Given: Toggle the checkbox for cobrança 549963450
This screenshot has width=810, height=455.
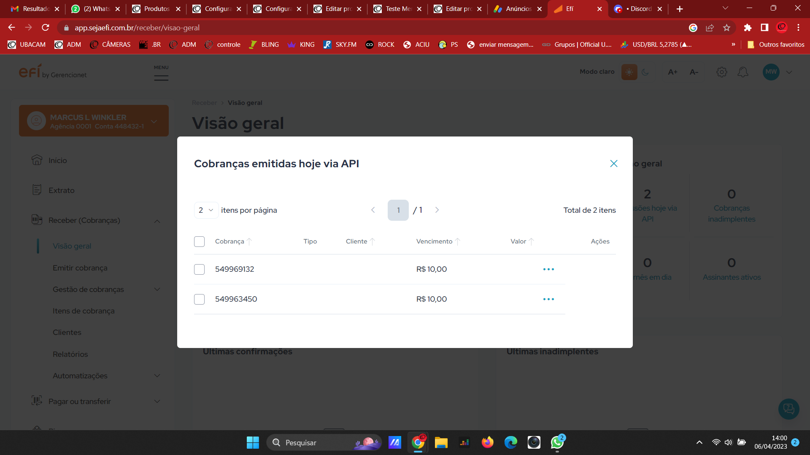Looking at the screenshot, I should pos(199,299).
